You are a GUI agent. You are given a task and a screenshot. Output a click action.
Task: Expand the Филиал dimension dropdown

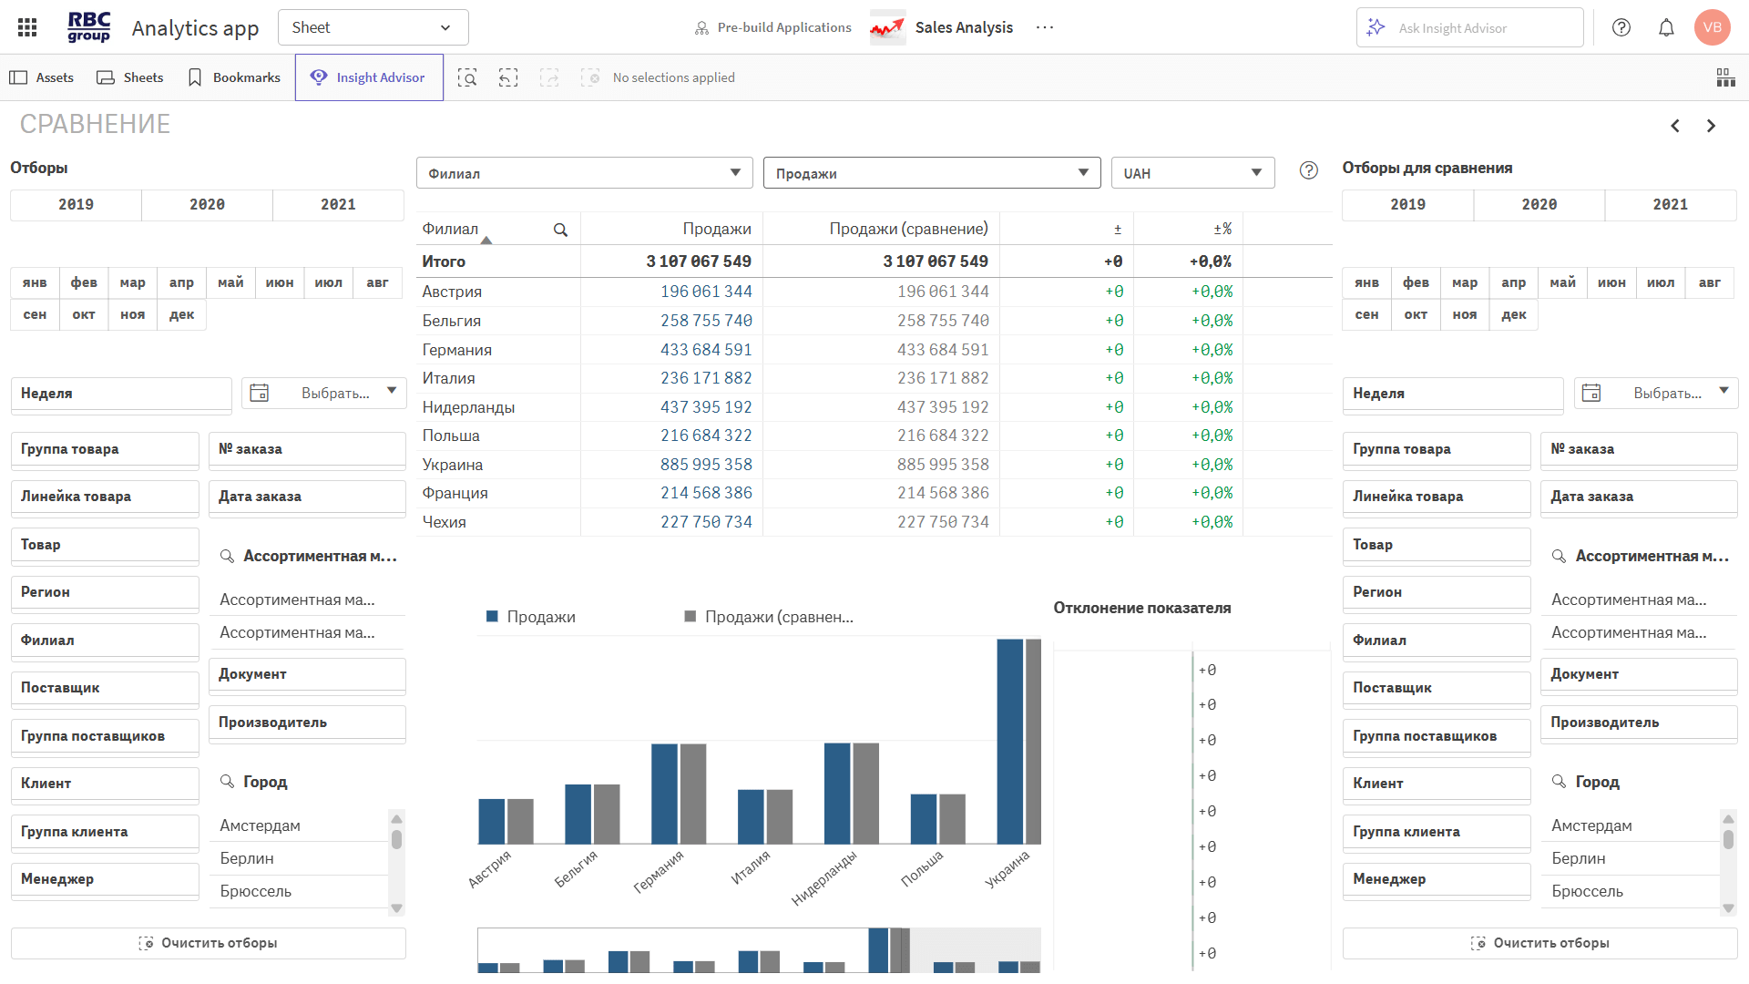click(x=584, y=173)
